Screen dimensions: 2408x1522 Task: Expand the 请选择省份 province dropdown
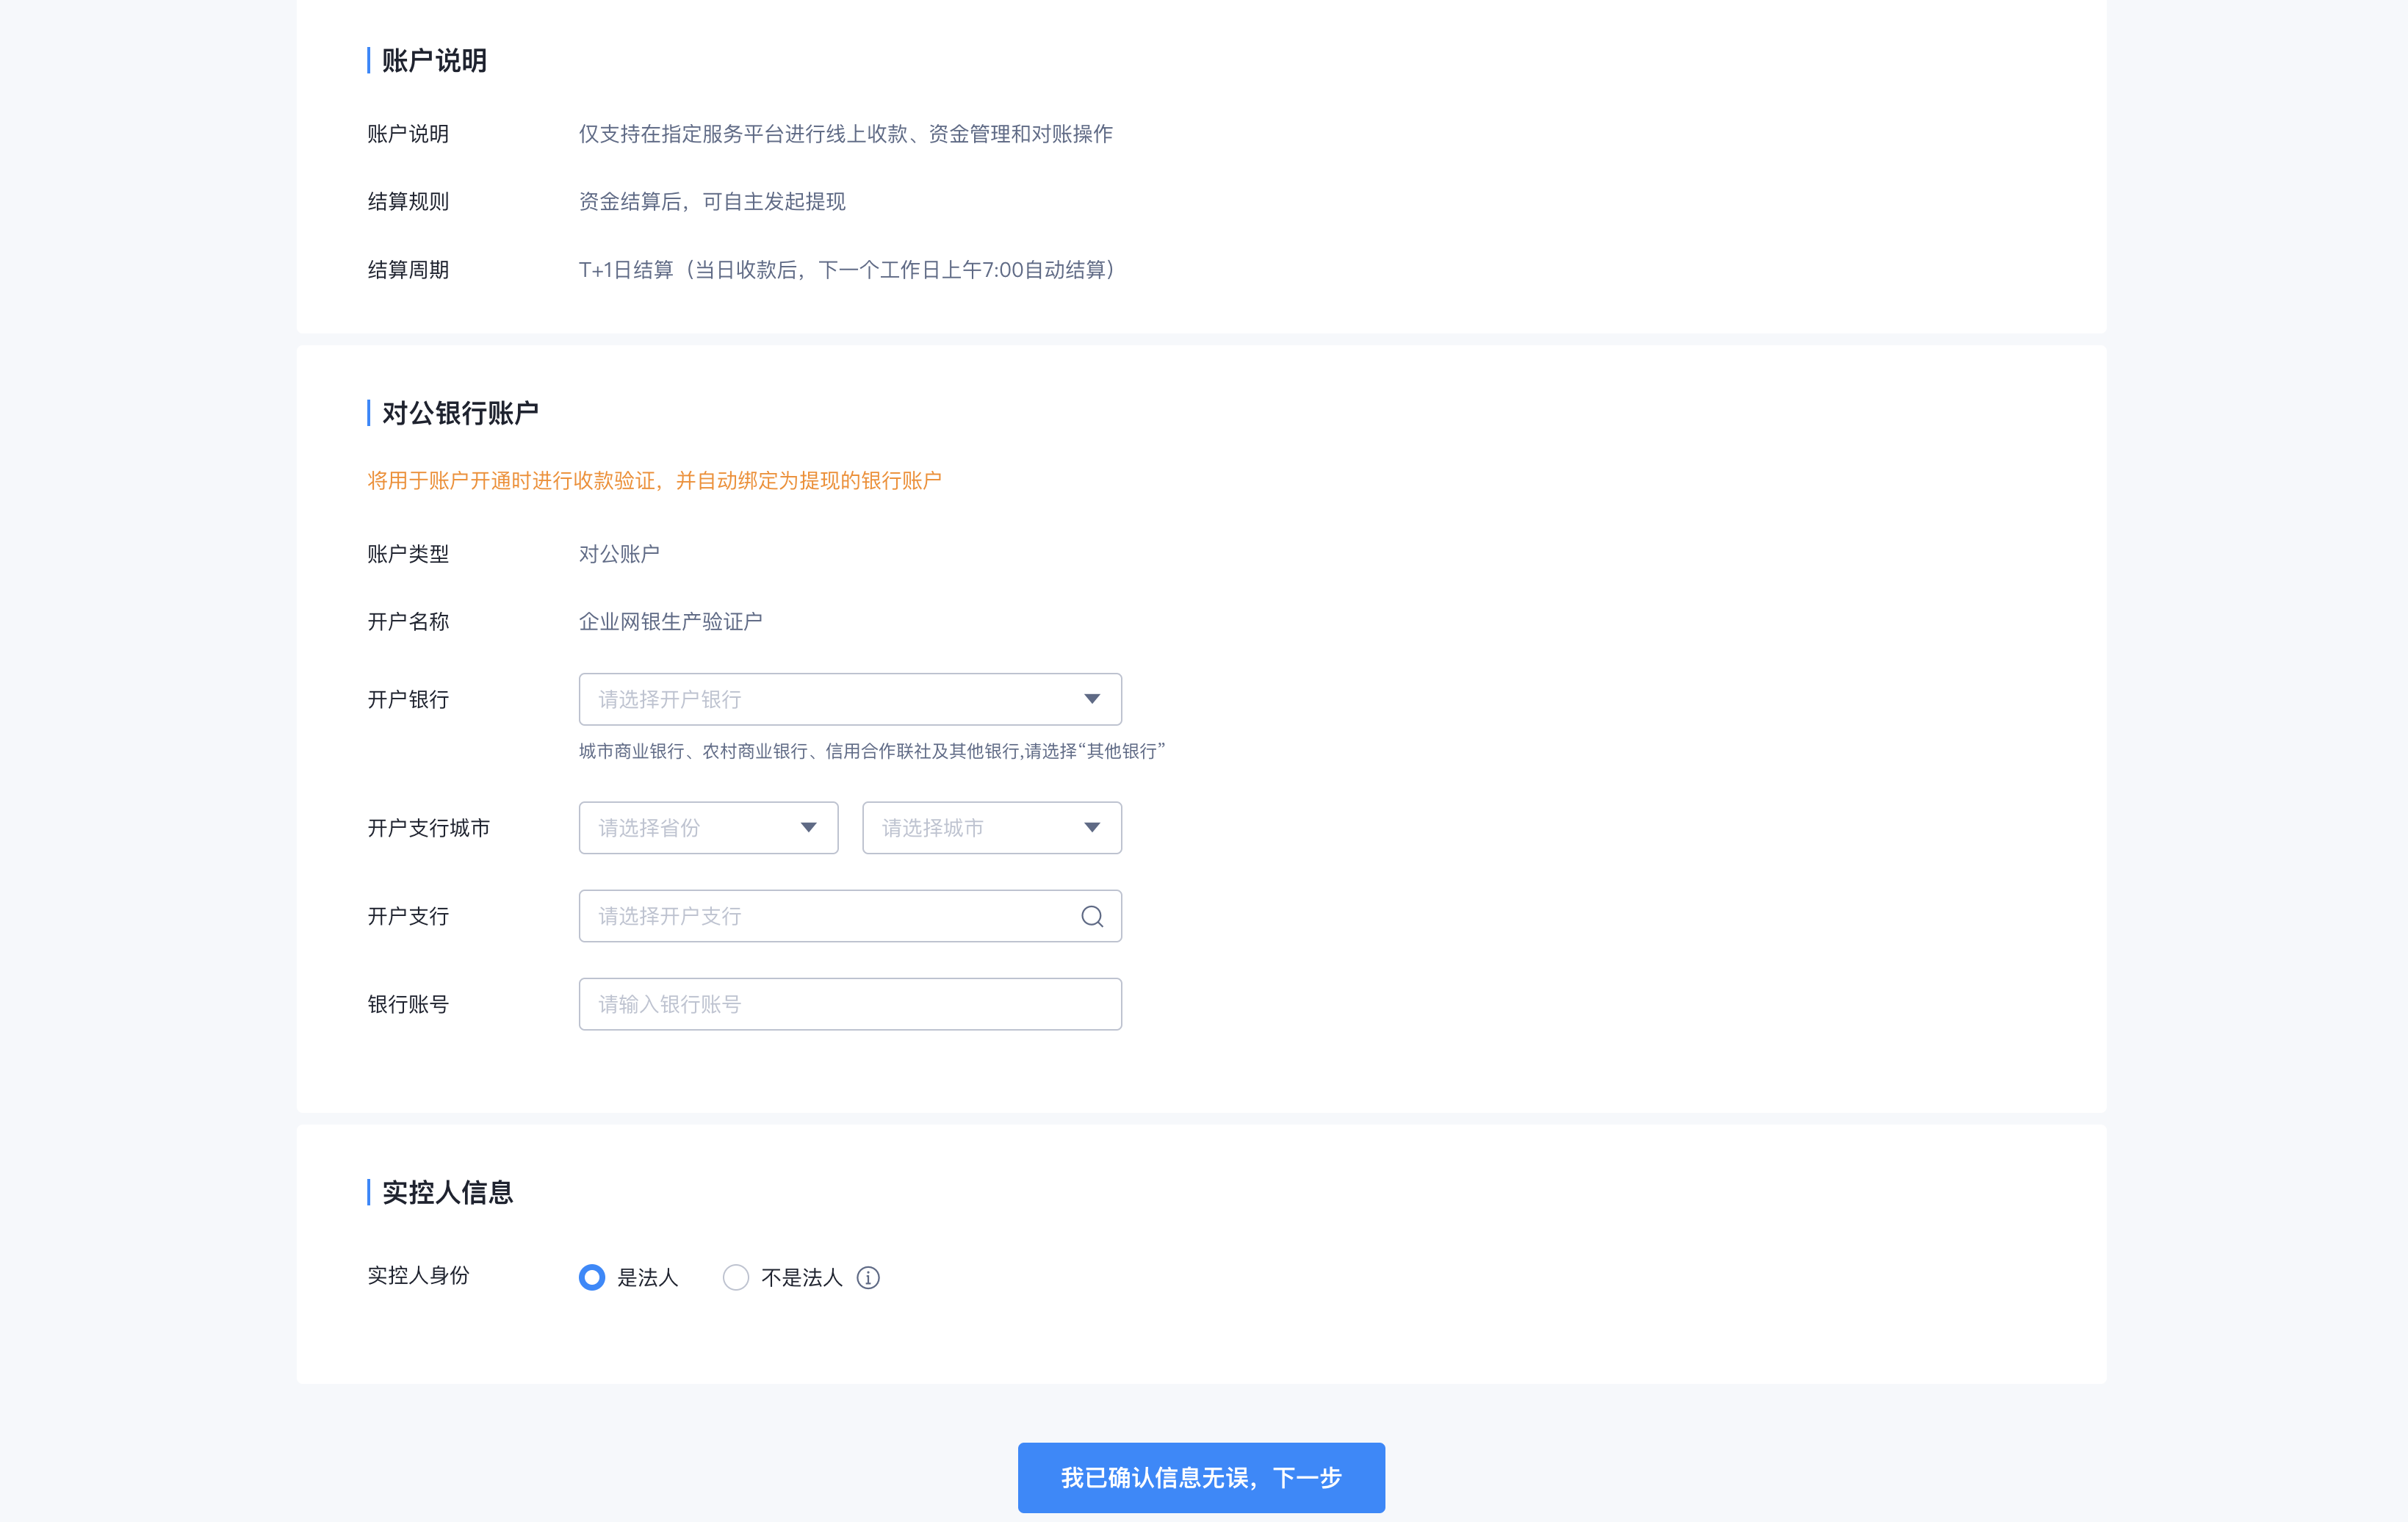click(x=708, y=827)
